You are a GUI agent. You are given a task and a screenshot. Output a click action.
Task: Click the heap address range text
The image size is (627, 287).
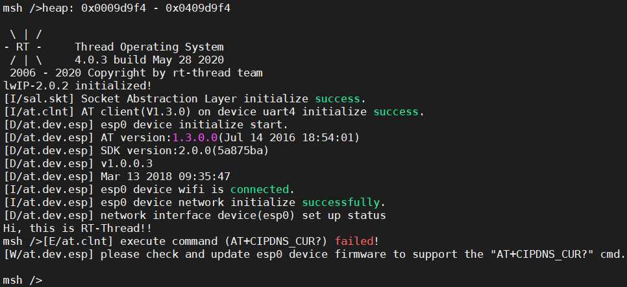coord(156,8)
